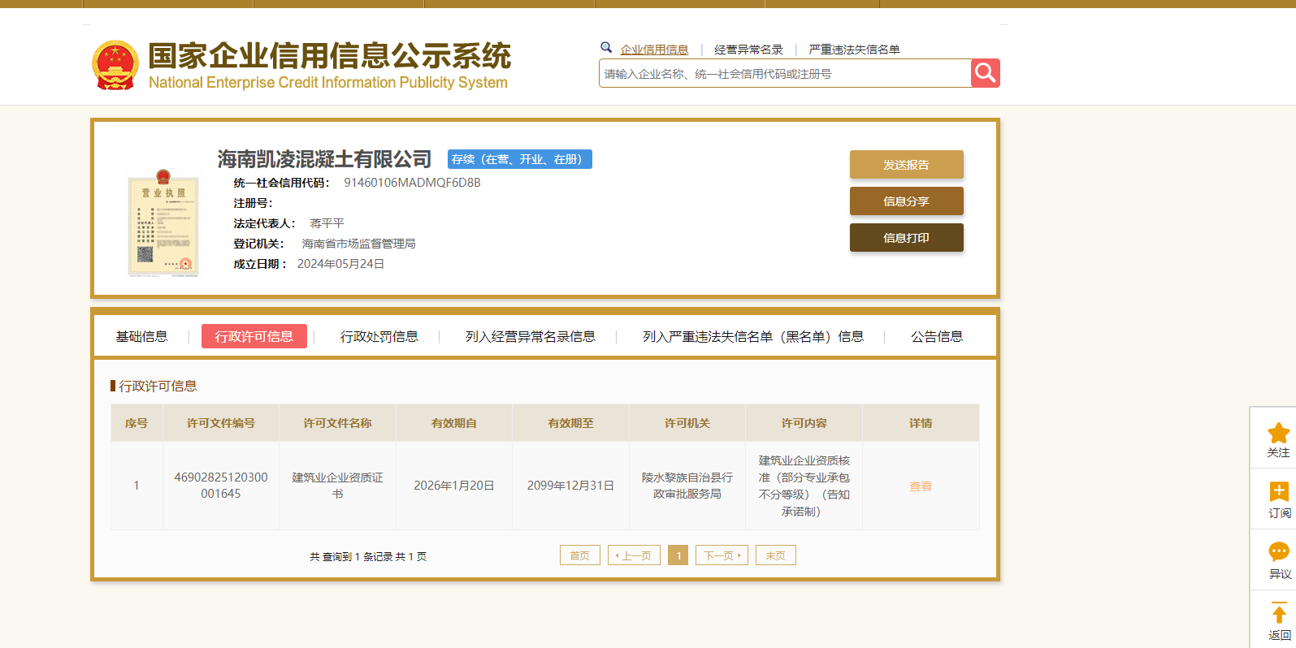Go to next page with 下一页
1296x648 pixels.
721,555
